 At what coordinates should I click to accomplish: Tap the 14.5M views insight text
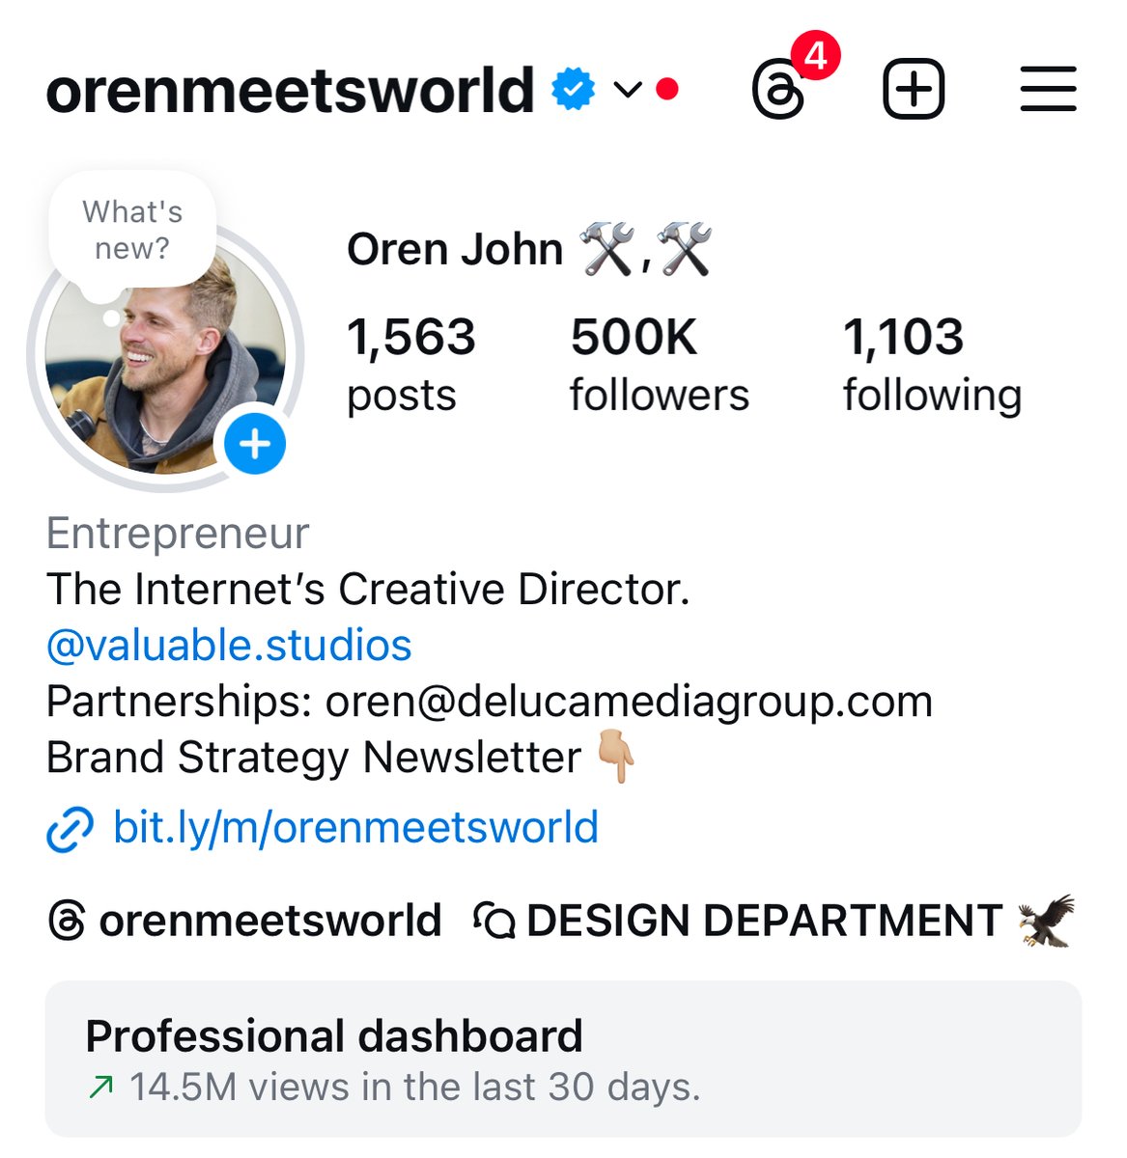coord(413,1088)
